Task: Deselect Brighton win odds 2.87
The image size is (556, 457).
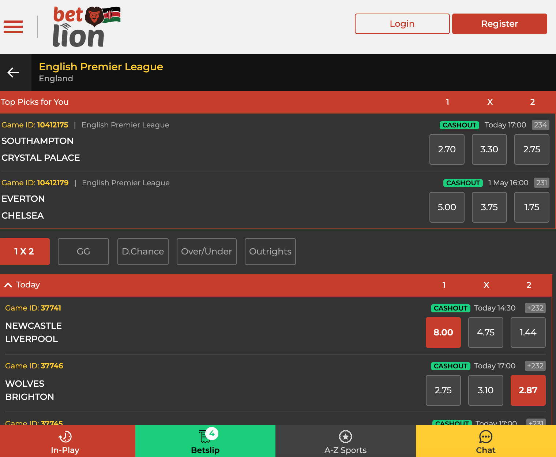Action: point(528,390)
